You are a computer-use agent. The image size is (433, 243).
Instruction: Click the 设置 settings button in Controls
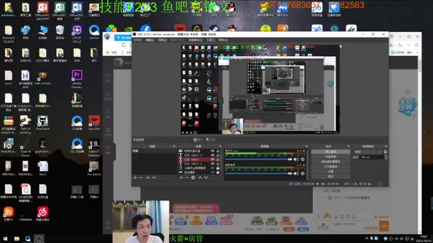coord(331,172)
